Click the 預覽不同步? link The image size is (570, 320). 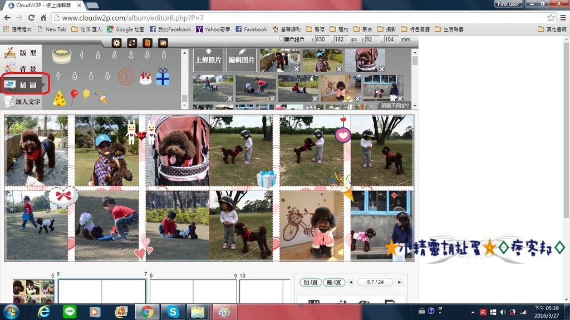395,106
